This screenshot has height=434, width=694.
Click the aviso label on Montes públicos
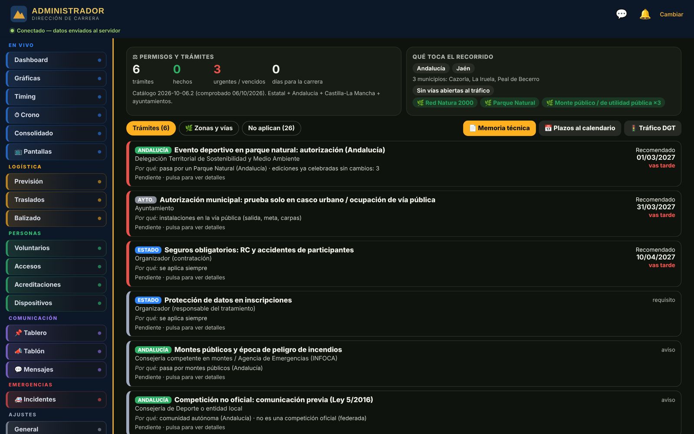click(668, 350)
